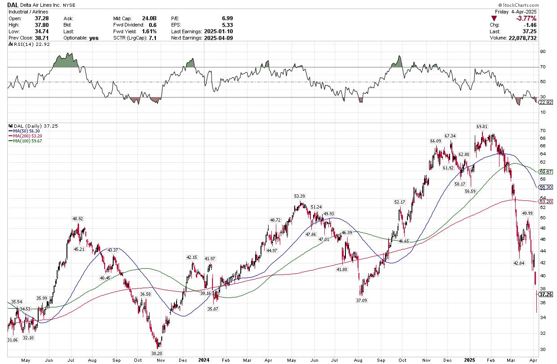
Task: Click the 69.81 peak price label
Action: [482, 127]
